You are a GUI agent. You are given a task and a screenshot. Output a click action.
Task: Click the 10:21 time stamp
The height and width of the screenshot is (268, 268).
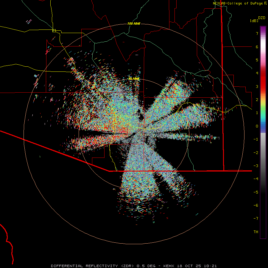210,266
